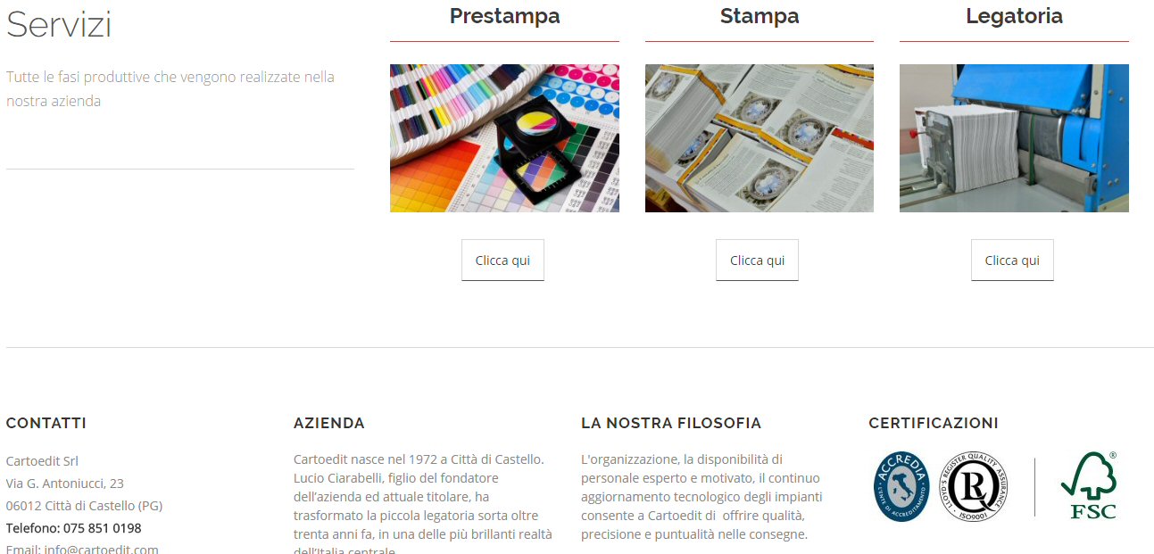
Task: Select the Prestampa heading
Action: pyautogui.click(x=504, y=16)
